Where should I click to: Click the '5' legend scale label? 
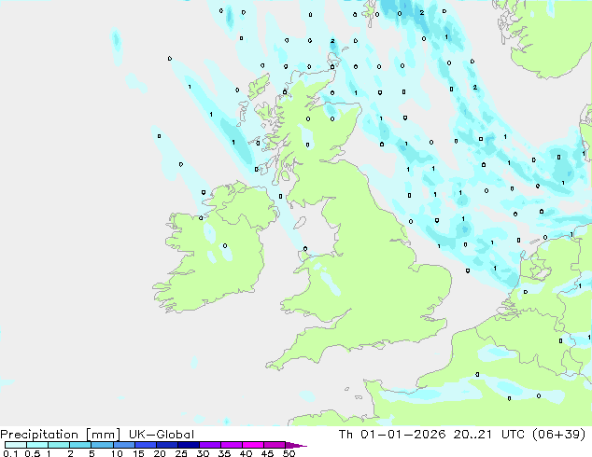tap(92, 453)
